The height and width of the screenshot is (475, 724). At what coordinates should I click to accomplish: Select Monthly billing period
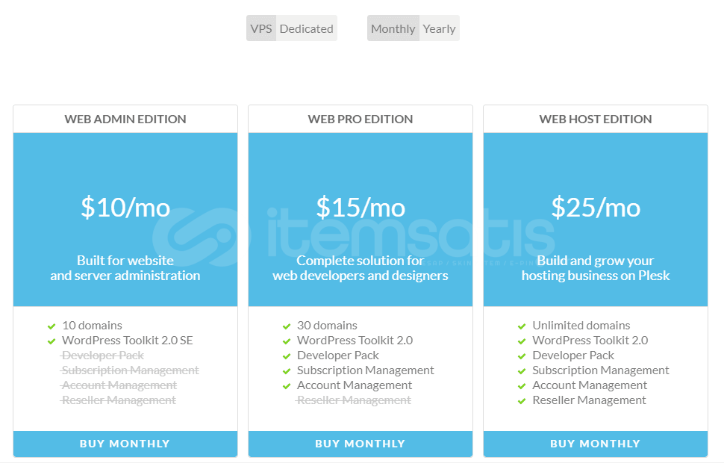(393, 28)
